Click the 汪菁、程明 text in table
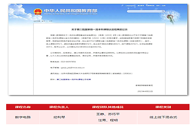The width and height of the screenshot is (196, 127). pos(108,120)
